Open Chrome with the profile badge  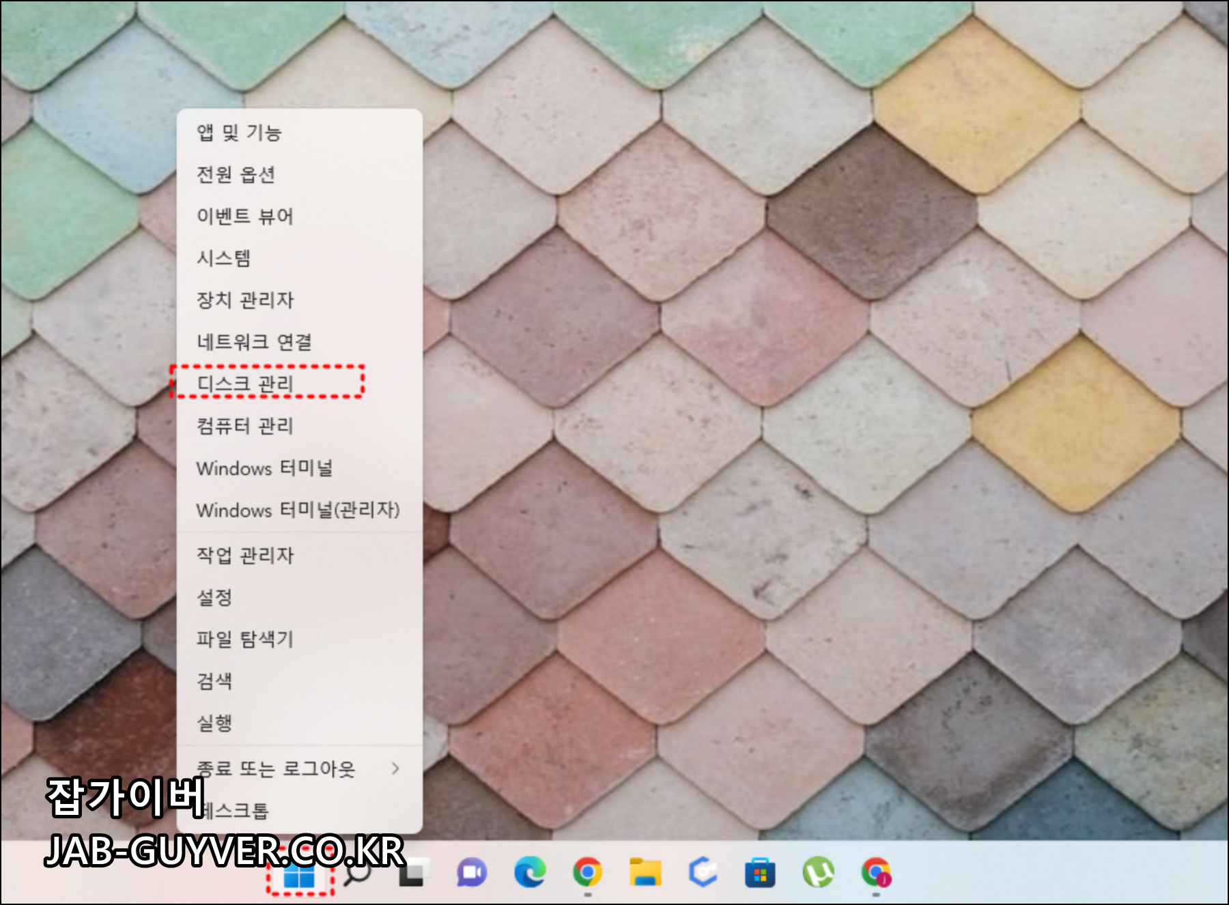point(877,872)
